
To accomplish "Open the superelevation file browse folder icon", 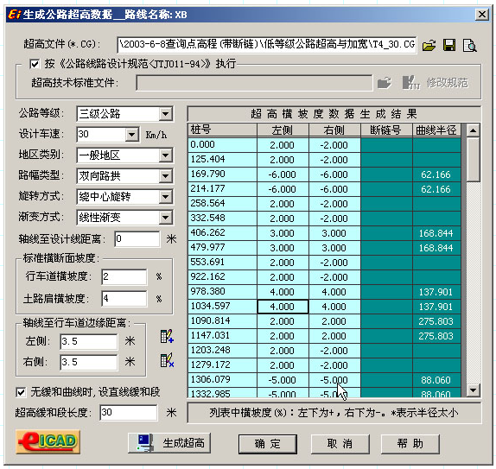I will click(x=429, y=45).
